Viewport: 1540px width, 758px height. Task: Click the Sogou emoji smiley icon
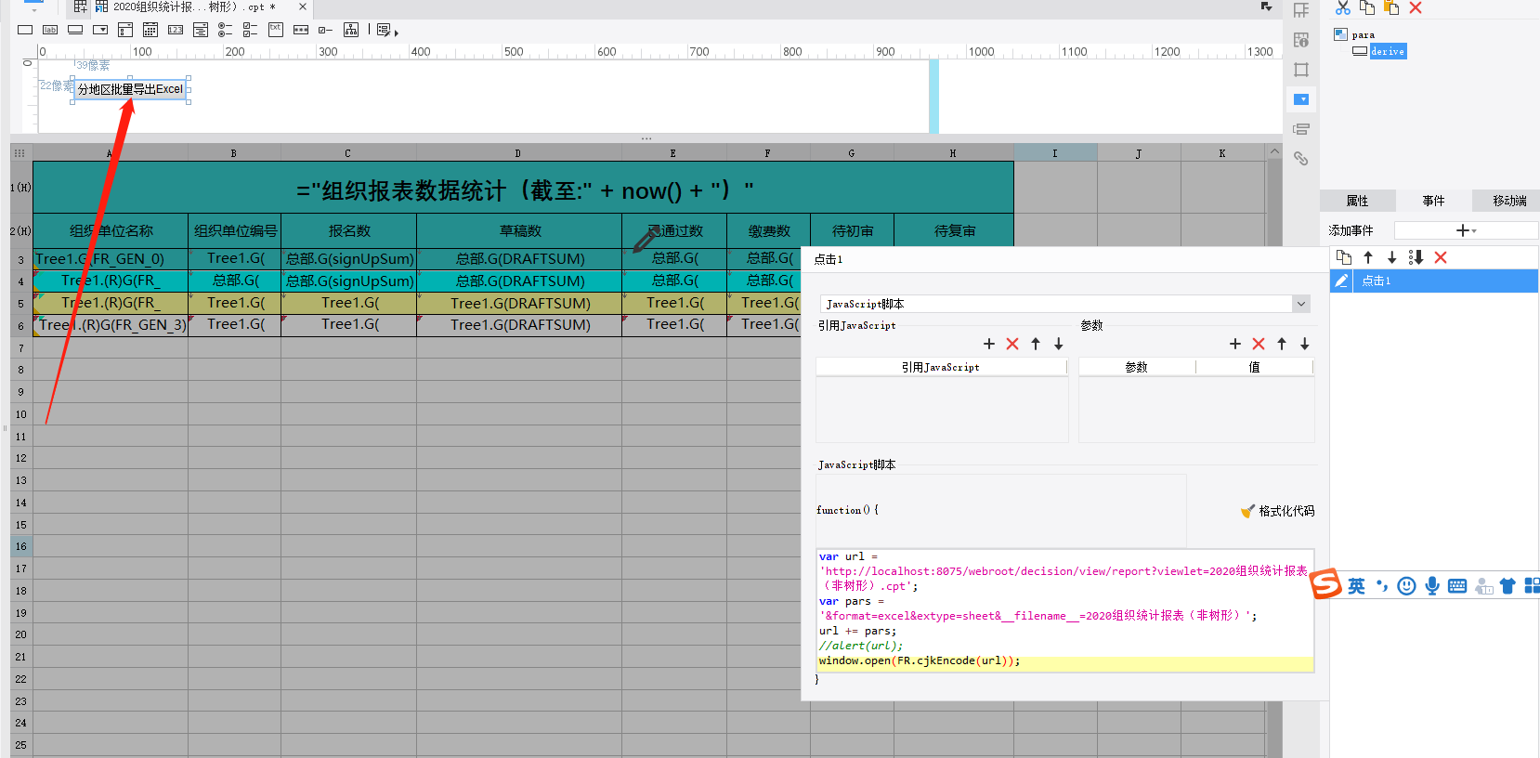pyautogui.click(x=1406, y=585)
